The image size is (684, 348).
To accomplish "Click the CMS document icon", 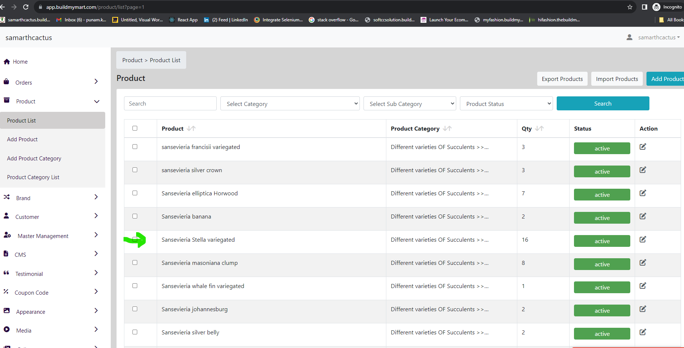I will coord(6,254).
